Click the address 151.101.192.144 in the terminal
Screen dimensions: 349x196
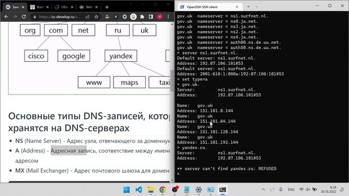point(219,142)
